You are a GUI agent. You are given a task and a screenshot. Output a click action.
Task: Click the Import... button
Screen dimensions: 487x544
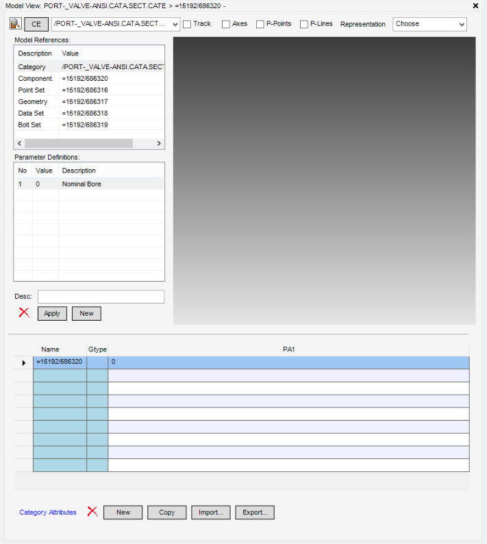click(210, 512)
